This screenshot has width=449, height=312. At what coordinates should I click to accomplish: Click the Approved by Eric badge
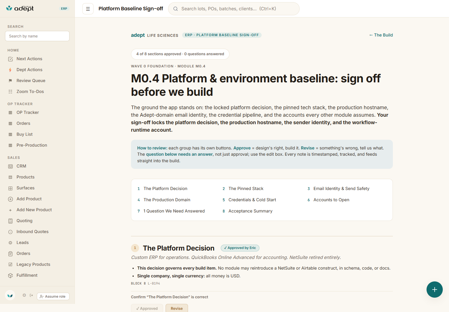(240, 248)
